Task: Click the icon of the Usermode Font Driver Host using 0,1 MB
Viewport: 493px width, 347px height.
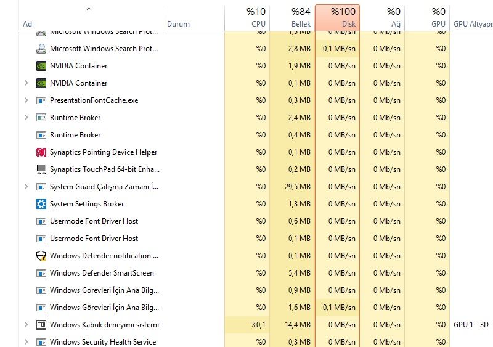Action: point(41,239)
